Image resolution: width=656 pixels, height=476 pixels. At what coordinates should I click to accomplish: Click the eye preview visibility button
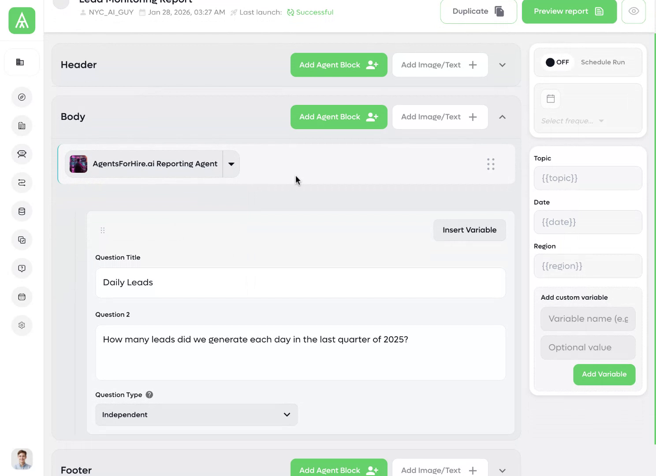[x=634, y=11]
